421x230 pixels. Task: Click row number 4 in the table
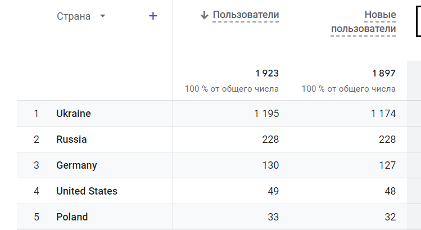pos(37,191)
